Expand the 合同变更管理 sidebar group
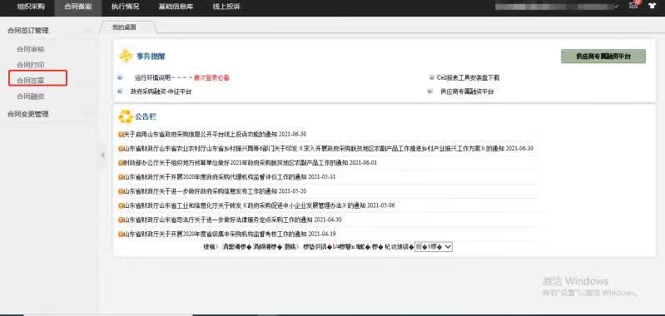The height and width of the screenshot is (316, 665). click(87, 114)
